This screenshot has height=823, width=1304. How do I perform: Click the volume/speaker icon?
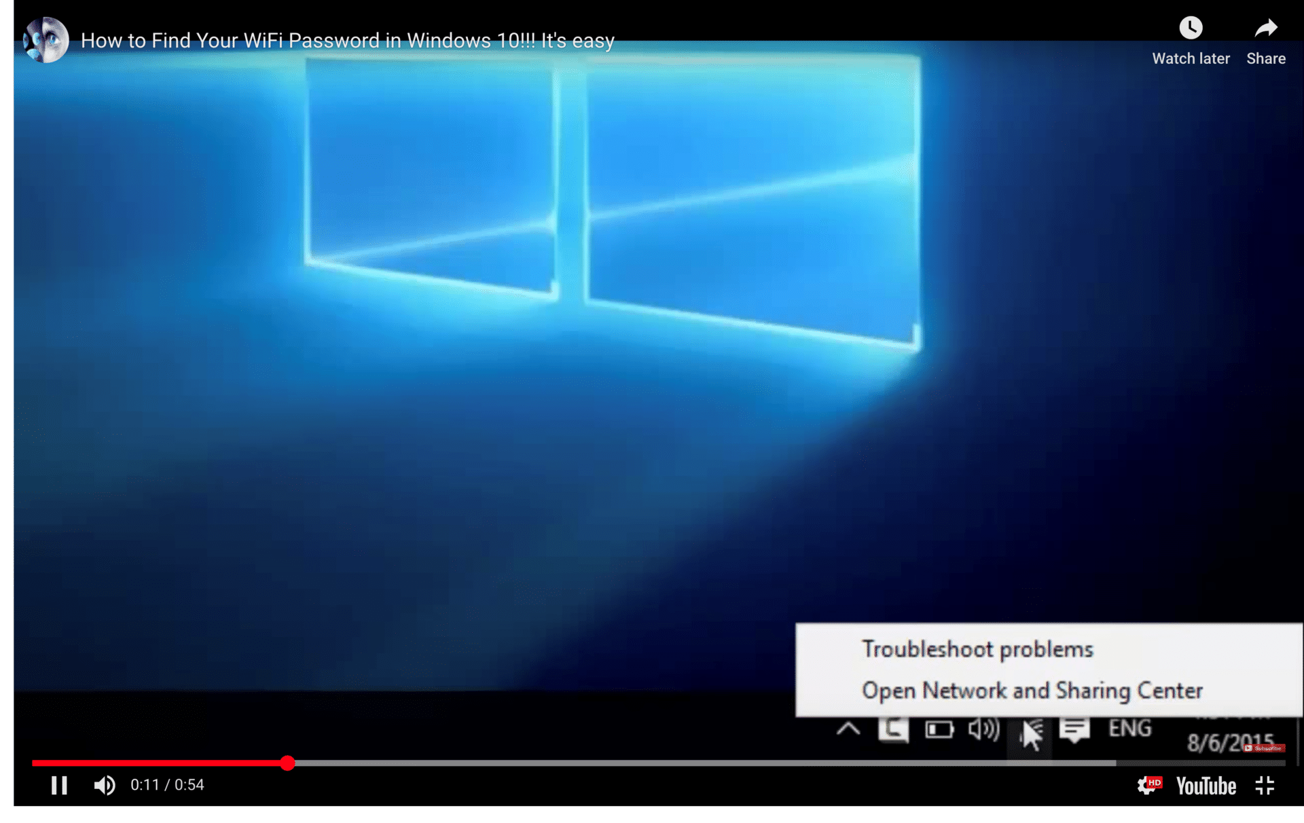pyautogui.click(x=103, y=785)
